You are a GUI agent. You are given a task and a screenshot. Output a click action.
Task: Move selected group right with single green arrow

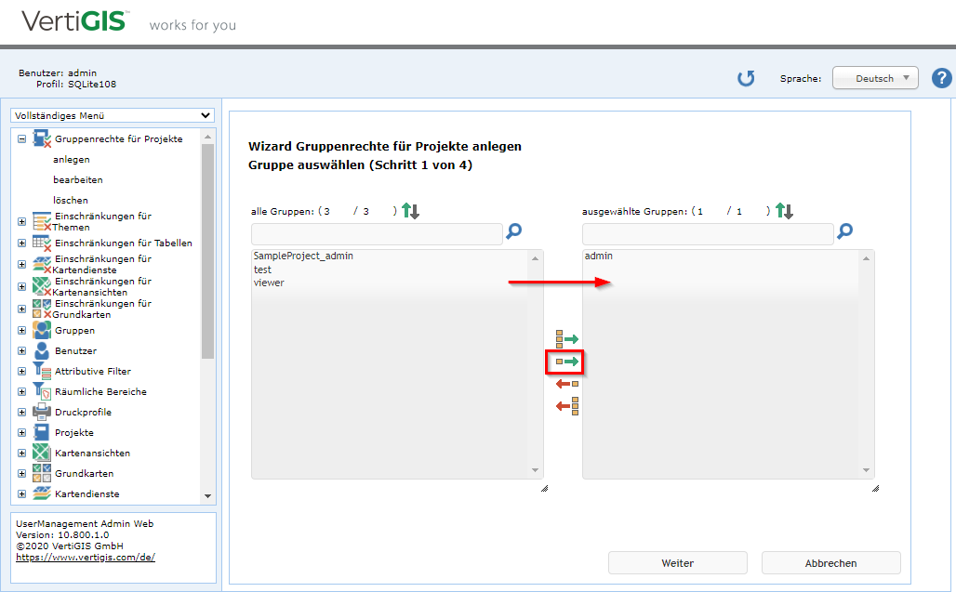[567, 362]
